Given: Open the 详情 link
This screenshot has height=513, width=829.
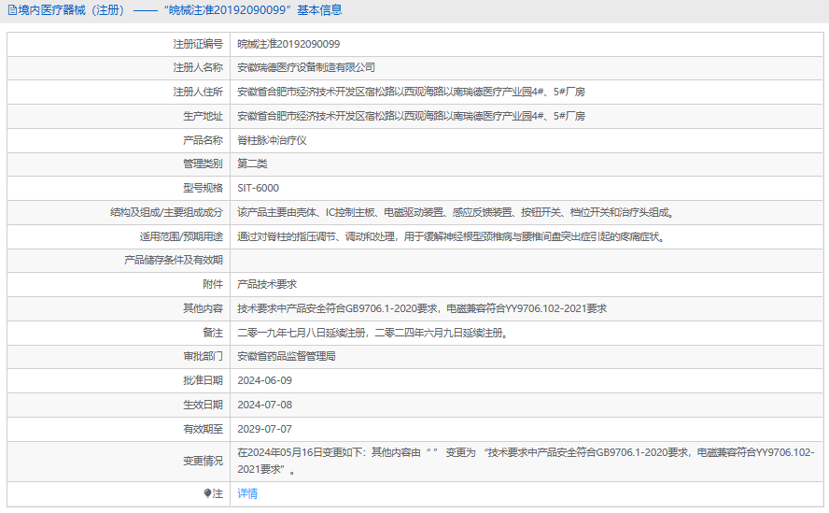Looking at the screenshot, I should (247, 493).
